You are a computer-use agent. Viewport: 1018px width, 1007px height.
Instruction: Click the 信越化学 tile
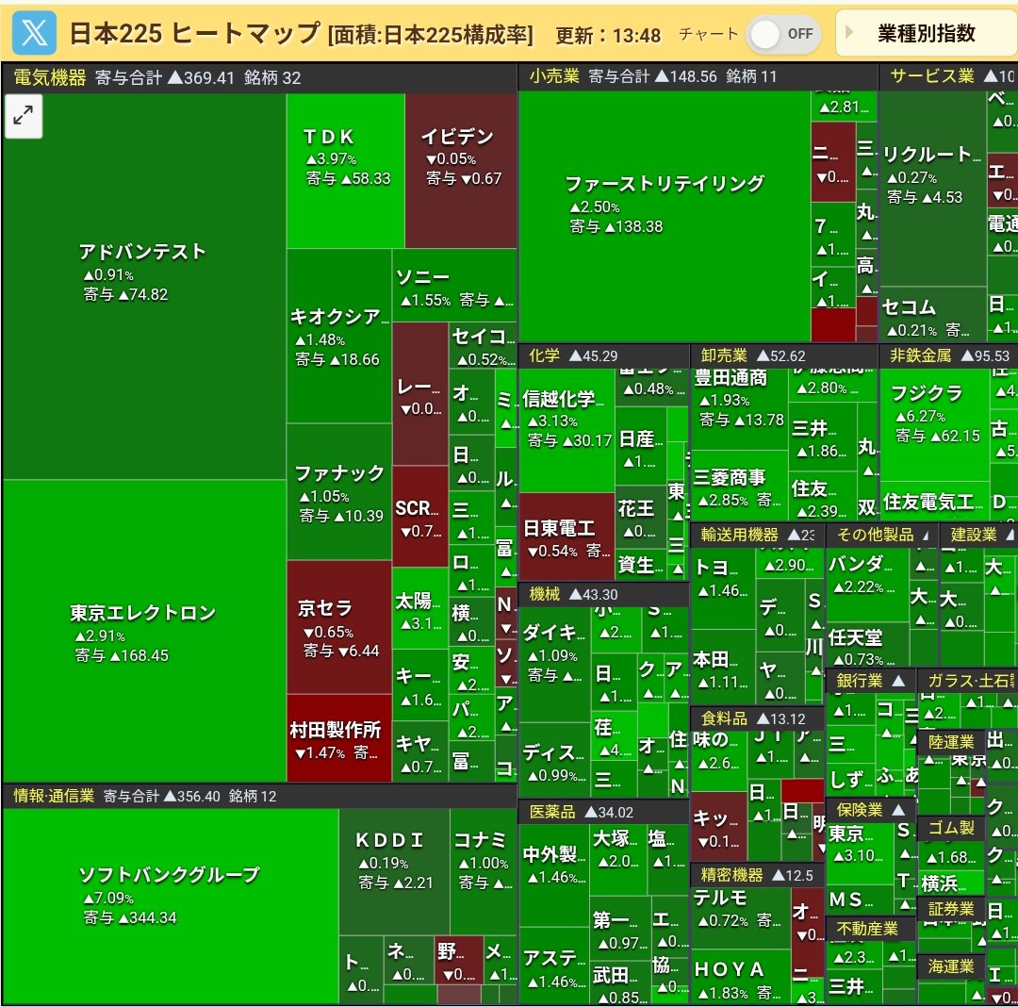(566, 430)
